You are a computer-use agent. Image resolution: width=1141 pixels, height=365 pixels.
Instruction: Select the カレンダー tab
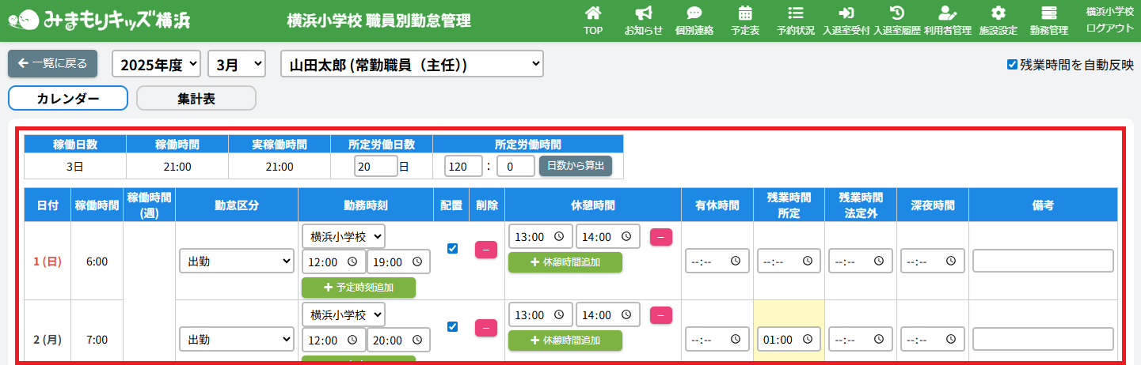68,99
